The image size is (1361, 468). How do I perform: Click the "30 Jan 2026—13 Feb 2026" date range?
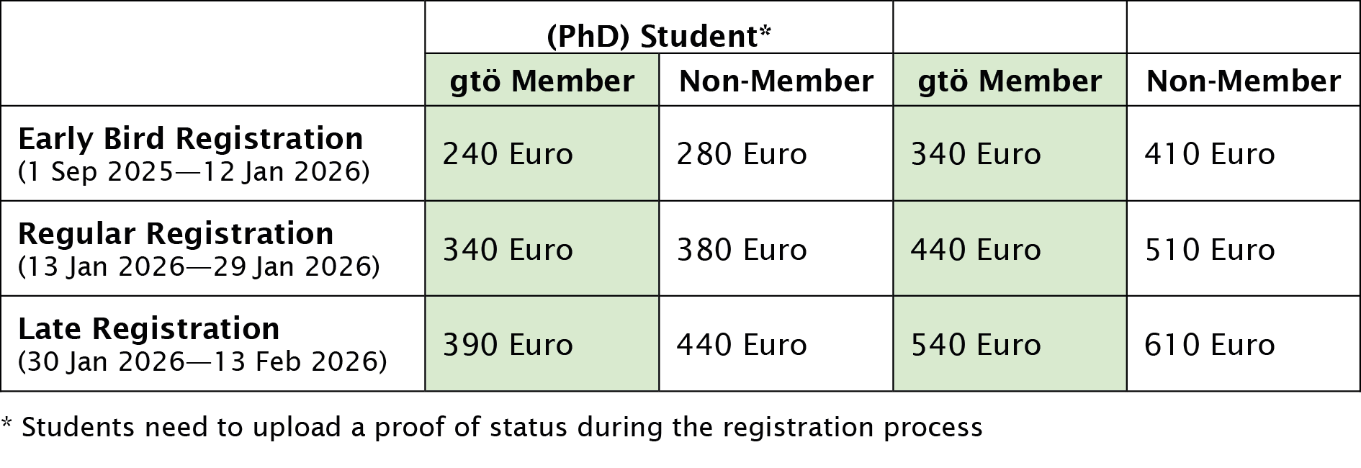click(x=202, y=361)
